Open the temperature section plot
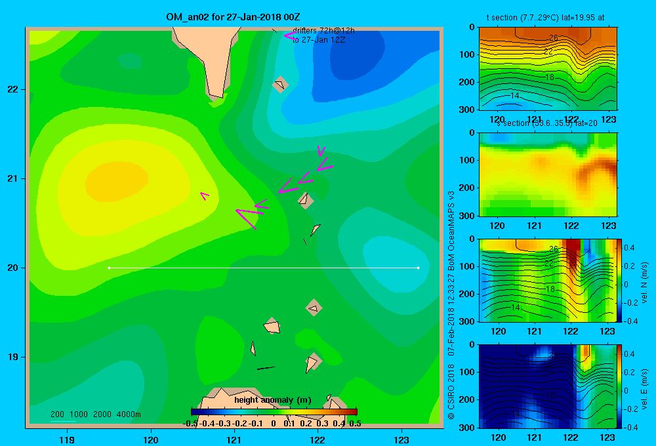The width and height of the screenshot is (656, 446). pos(548,69)
